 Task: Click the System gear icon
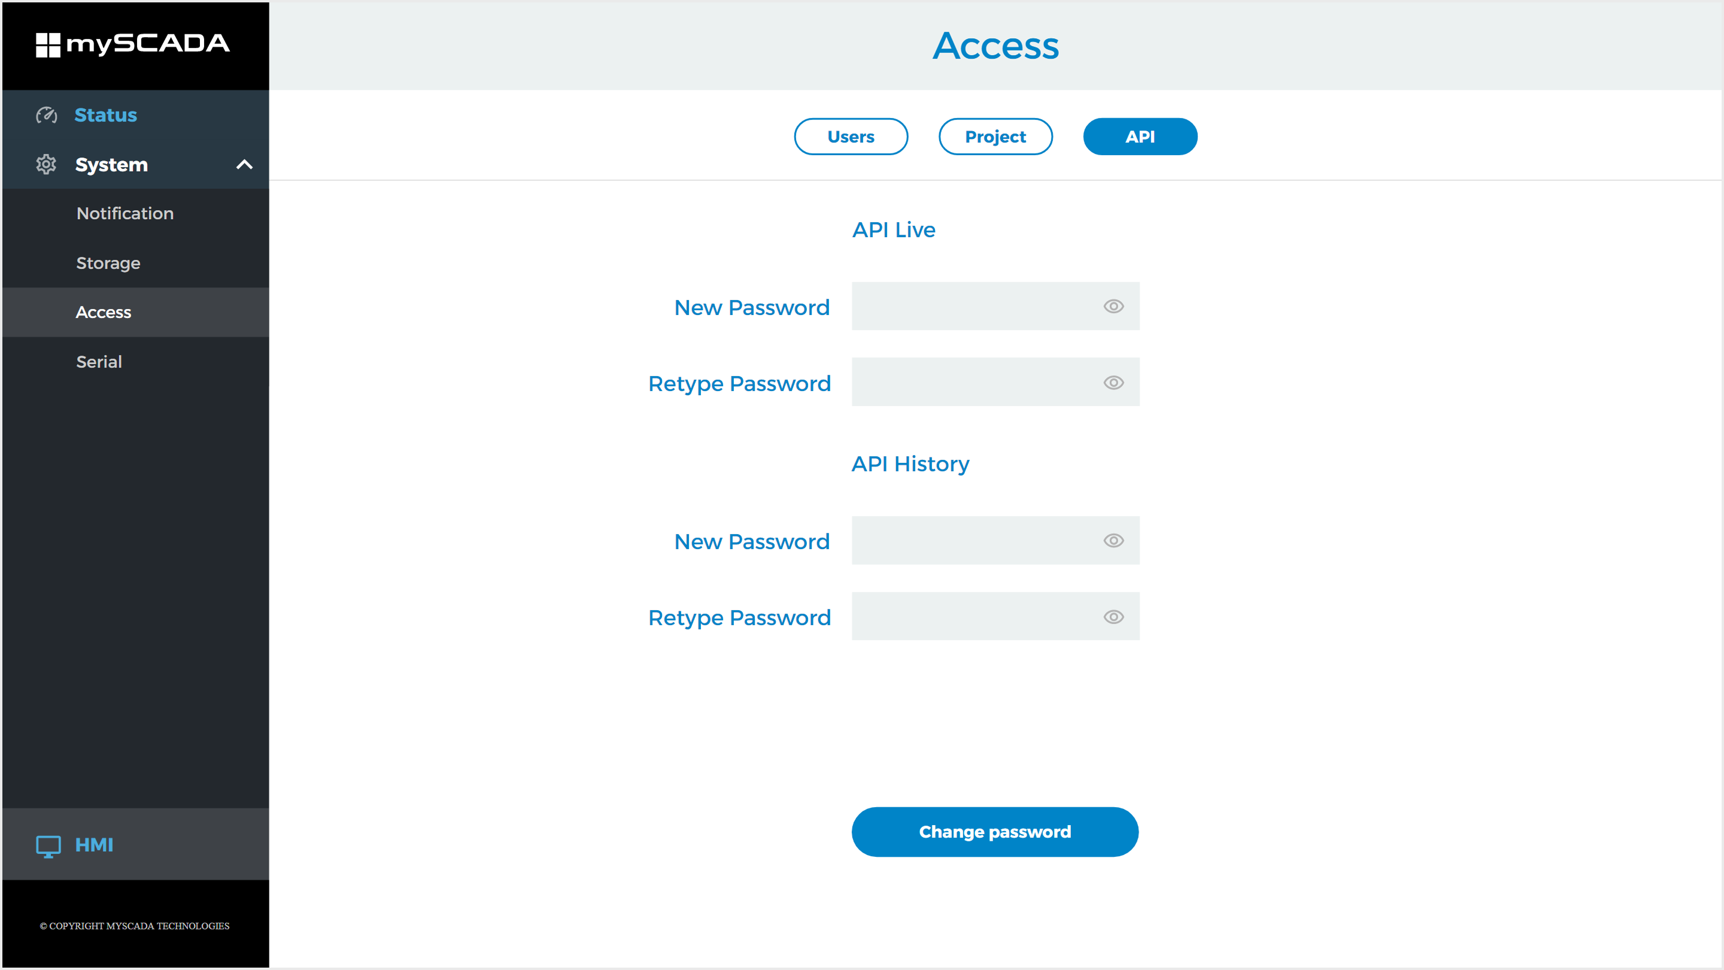pos(46,165)
